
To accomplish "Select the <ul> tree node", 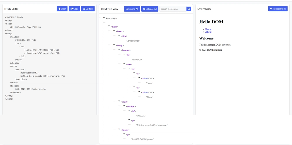I will pos(133,69).
